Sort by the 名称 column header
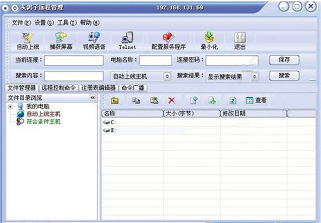The height and width of the screenshot is (223, 321). (x=133, y=114)
